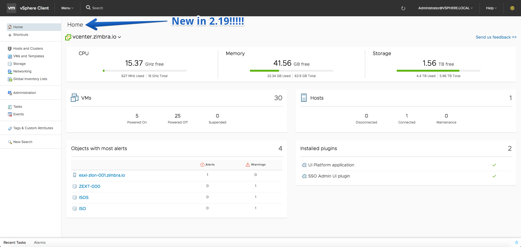
Task: Click the '1 Connected' hosts count
Action: pyautogui.click(x=407, y=119)
